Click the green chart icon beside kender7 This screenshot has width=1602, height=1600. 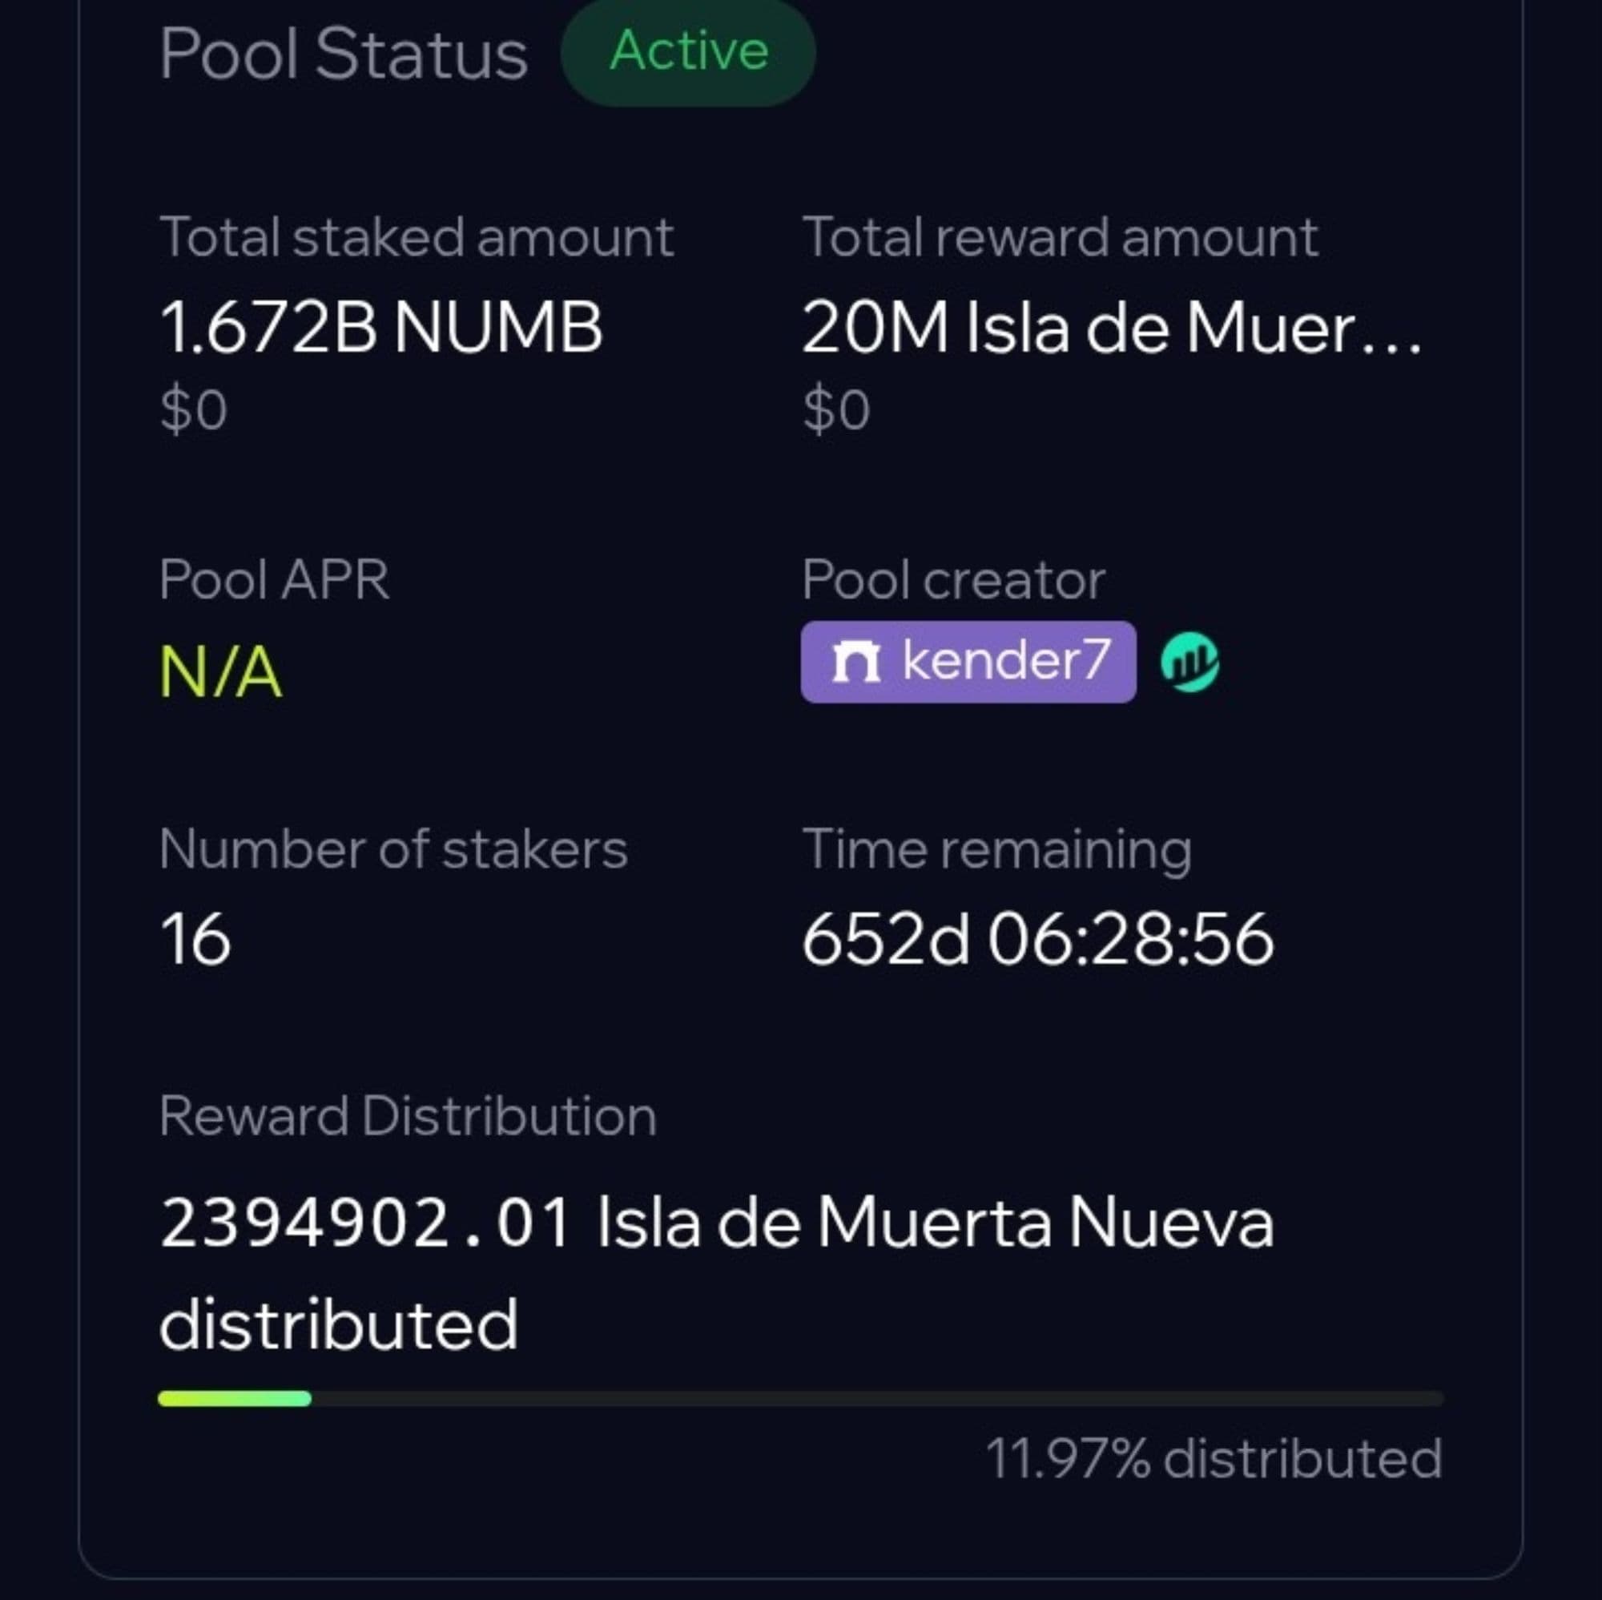point(1189,662)
